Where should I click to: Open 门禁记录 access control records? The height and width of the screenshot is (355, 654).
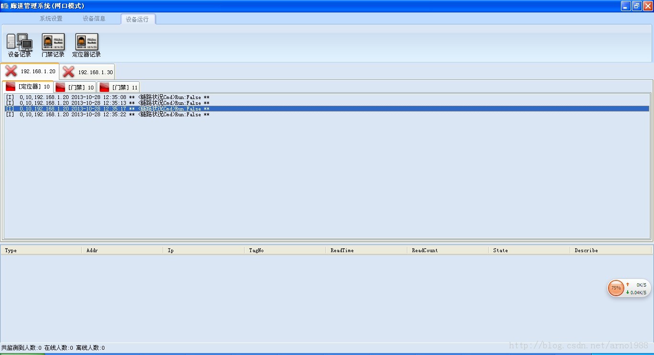point(53,45)
